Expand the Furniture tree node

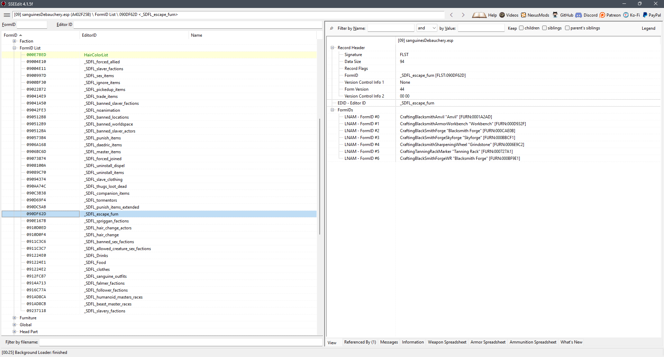click(x=15, y=318)
